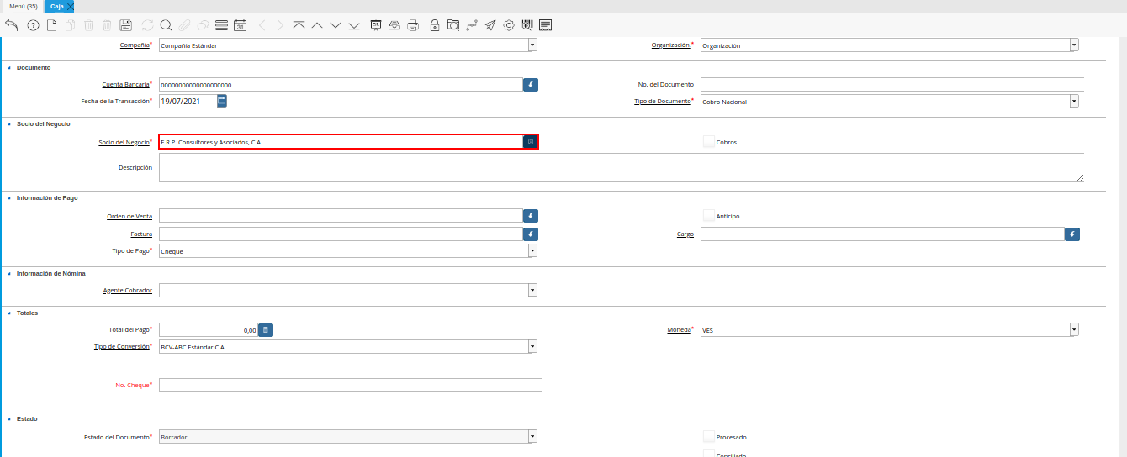Toggle grid view with the stacked-lines icon
The width and height of the screenshot is (1127, 457).
[x=221, y=25]
